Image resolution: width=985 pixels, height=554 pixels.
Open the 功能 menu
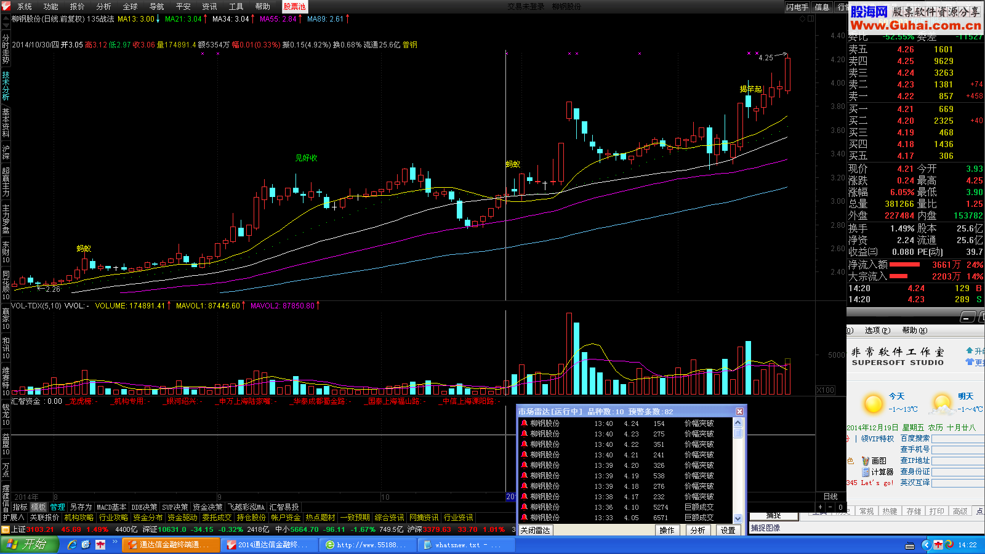[51, 7]
